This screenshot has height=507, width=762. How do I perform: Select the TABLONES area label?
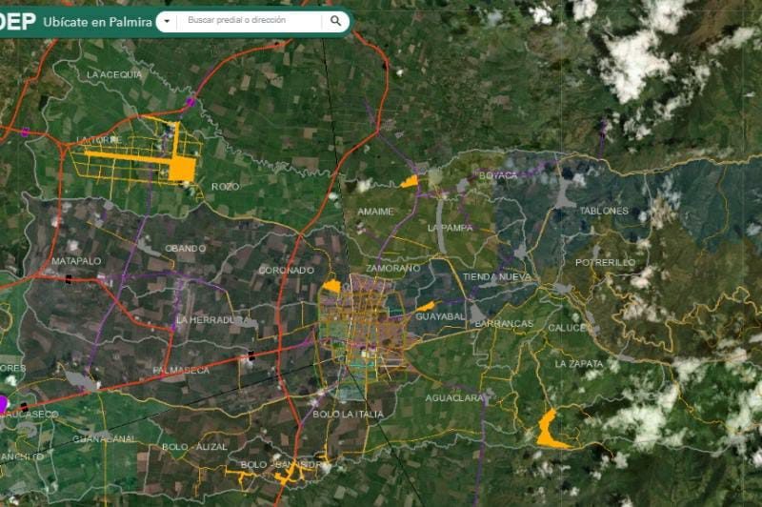[x=604, y=211]
